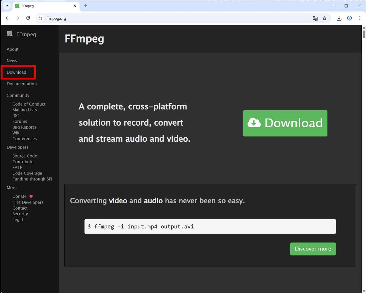Click the big green Download button
The height and width of the screenshot is (293, 366).
[285, 123]
